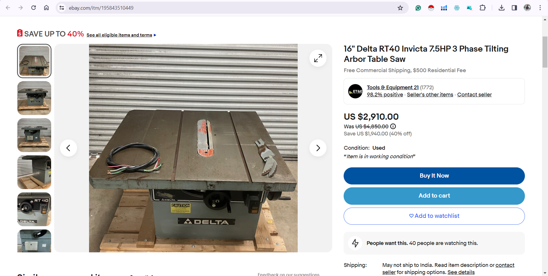Select sixth thumbnail partially visible
The height and width of the screenshot is (276, 548).
coord(34,241)
